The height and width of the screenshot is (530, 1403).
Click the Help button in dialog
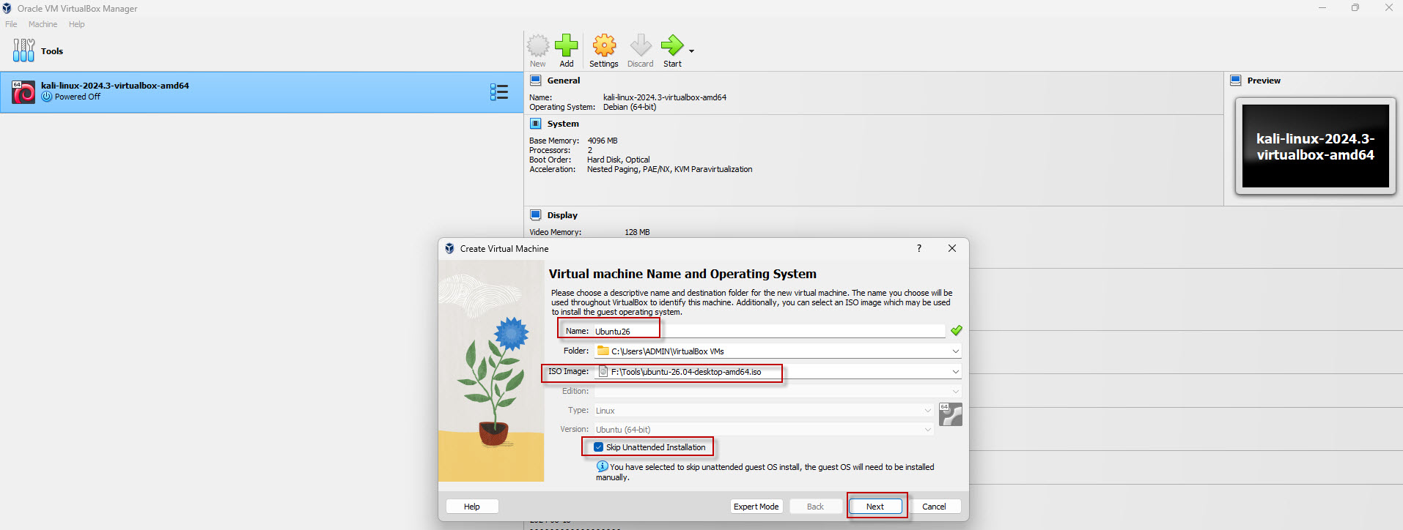[472, 507]
